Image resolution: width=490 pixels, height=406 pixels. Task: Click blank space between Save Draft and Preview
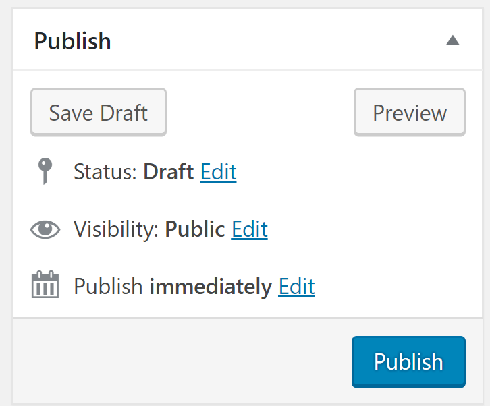tap(260, 112)
